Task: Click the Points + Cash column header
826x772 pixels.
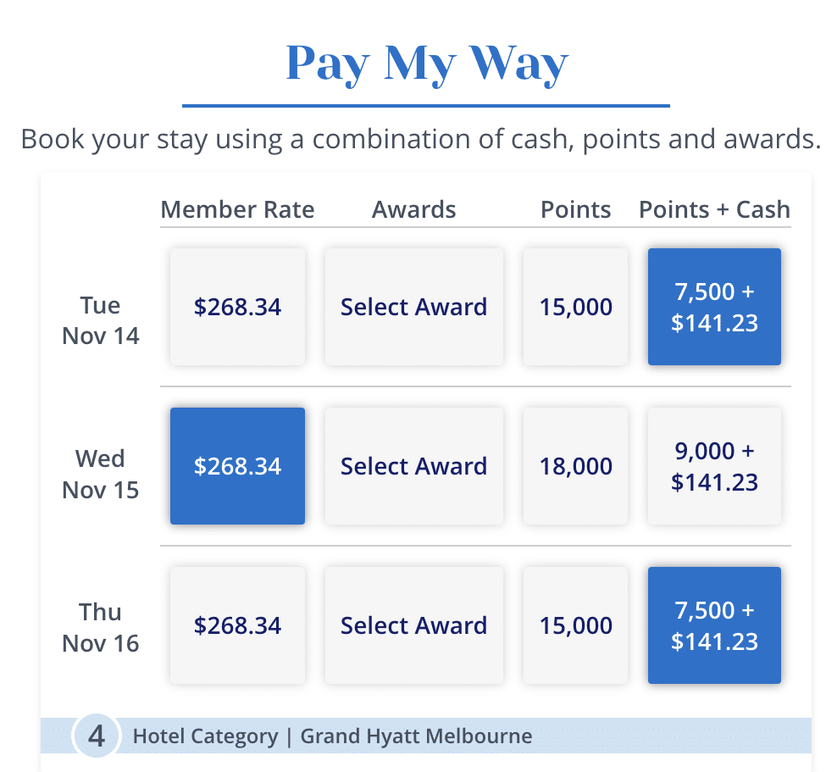Action: click(714, 210)
